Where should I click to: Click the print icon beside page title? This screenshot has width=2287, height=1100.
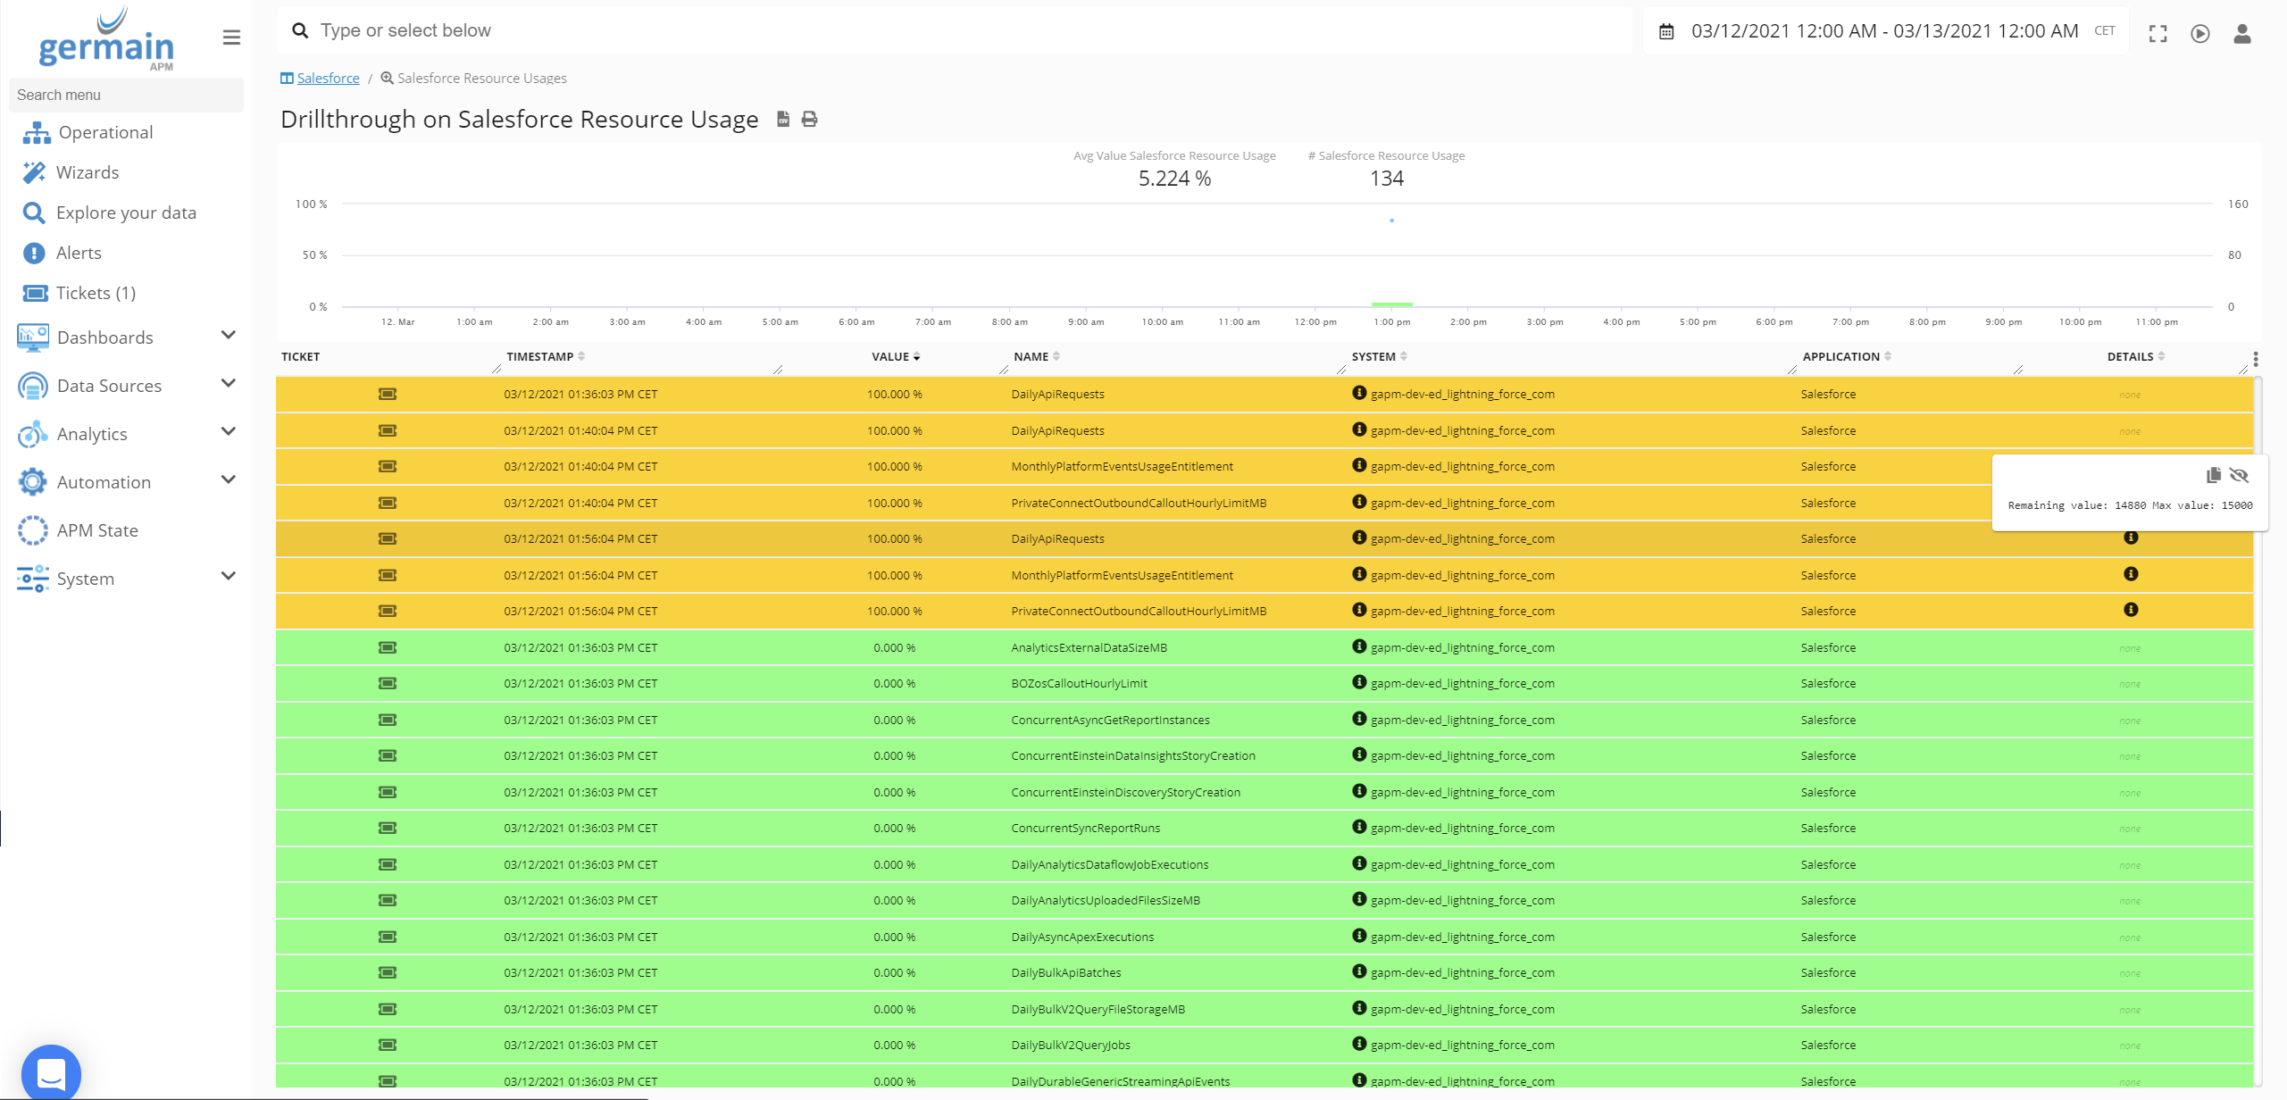809,119
